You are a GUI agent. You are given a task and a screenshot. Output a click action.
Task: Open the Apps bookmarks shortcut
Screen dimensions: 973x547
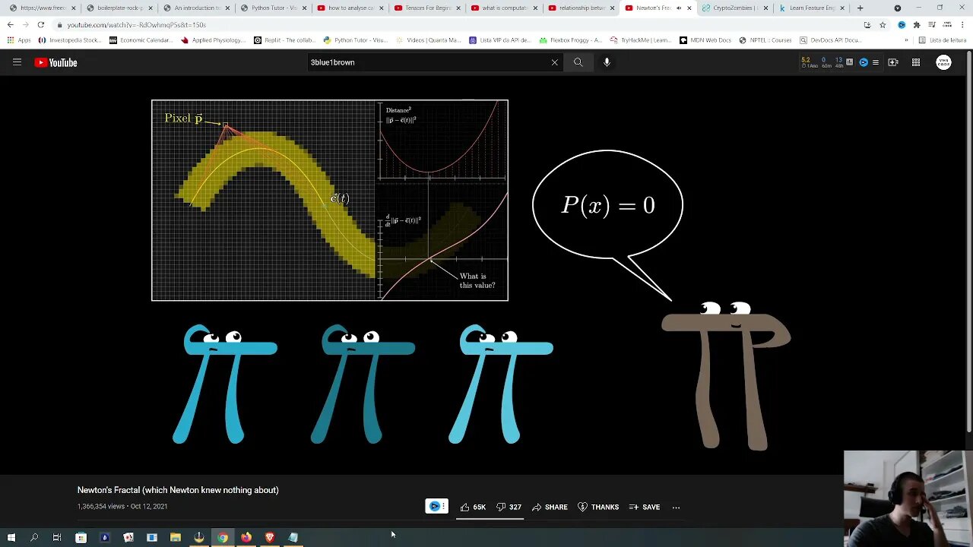[18, 40]
